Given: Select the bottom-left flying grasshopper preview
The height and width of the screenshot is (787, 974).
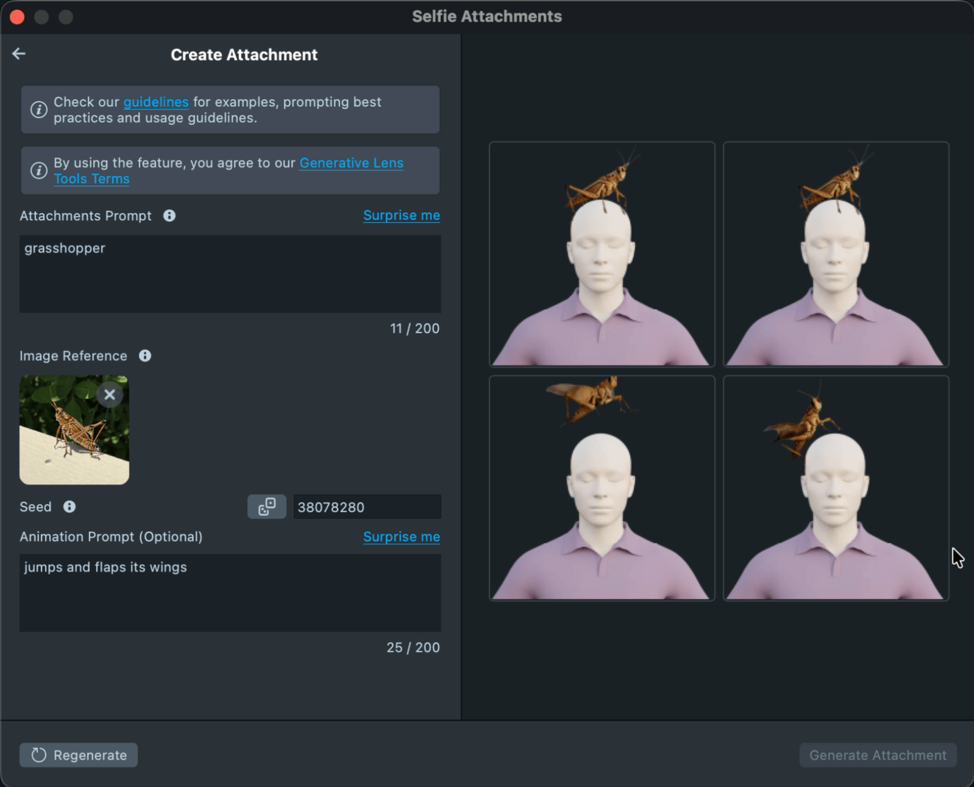Looking at the screenshot, I should (602, 488).
